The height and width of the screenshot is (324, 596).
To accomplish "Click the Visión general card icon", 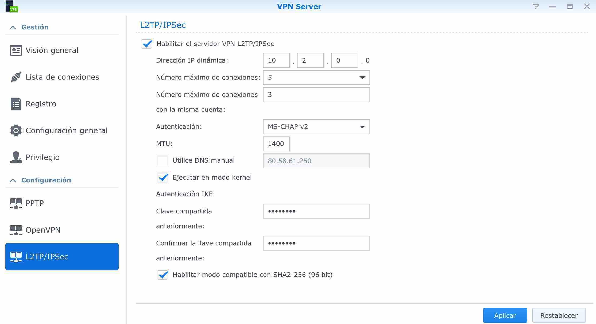I will tap(16, 50).
